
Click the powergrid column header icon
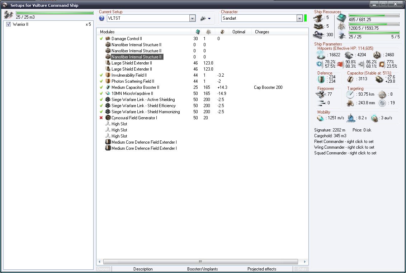(208, 32)
